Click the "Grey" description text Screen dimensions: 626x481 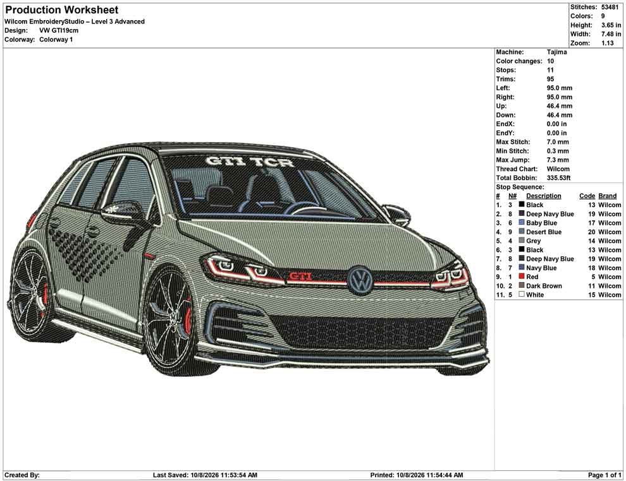[533, 240]
